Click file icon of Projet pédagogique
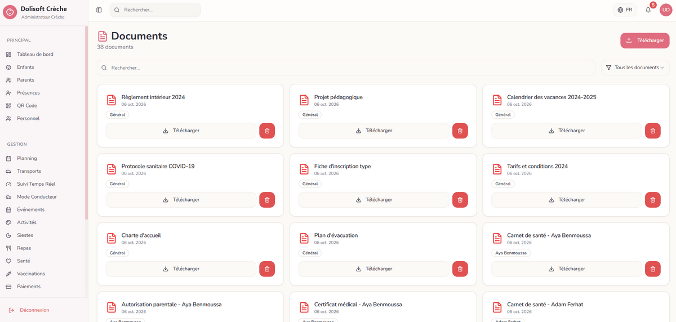The width and height of the screenshot is (676, 322). (304, 100)
